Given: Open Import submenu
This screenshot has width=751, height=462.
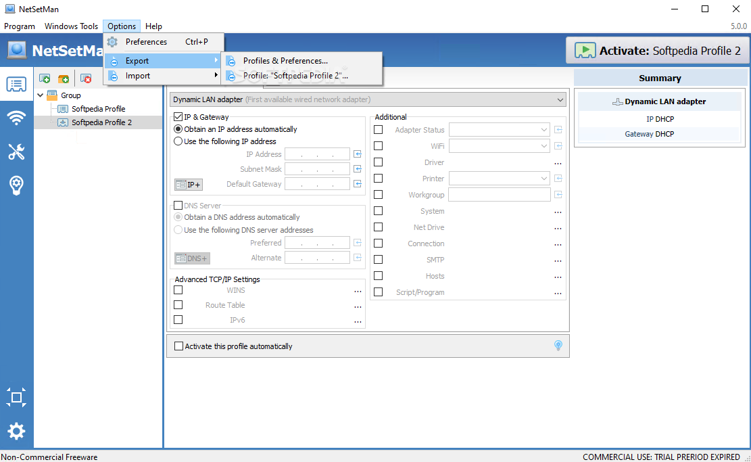Looking at the screenshot, I should tap(163, 76).
